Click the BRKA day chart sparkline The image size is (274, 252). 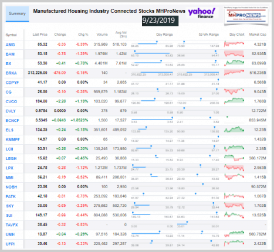(234, 72)
